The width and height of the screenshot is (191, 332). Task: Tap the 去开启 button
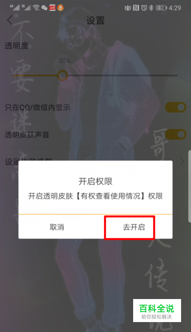[134, 227]
